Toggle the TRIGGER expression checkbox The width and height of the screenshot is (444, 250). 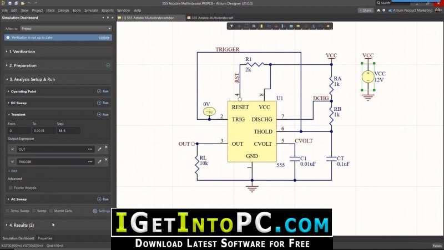(12, 161)
